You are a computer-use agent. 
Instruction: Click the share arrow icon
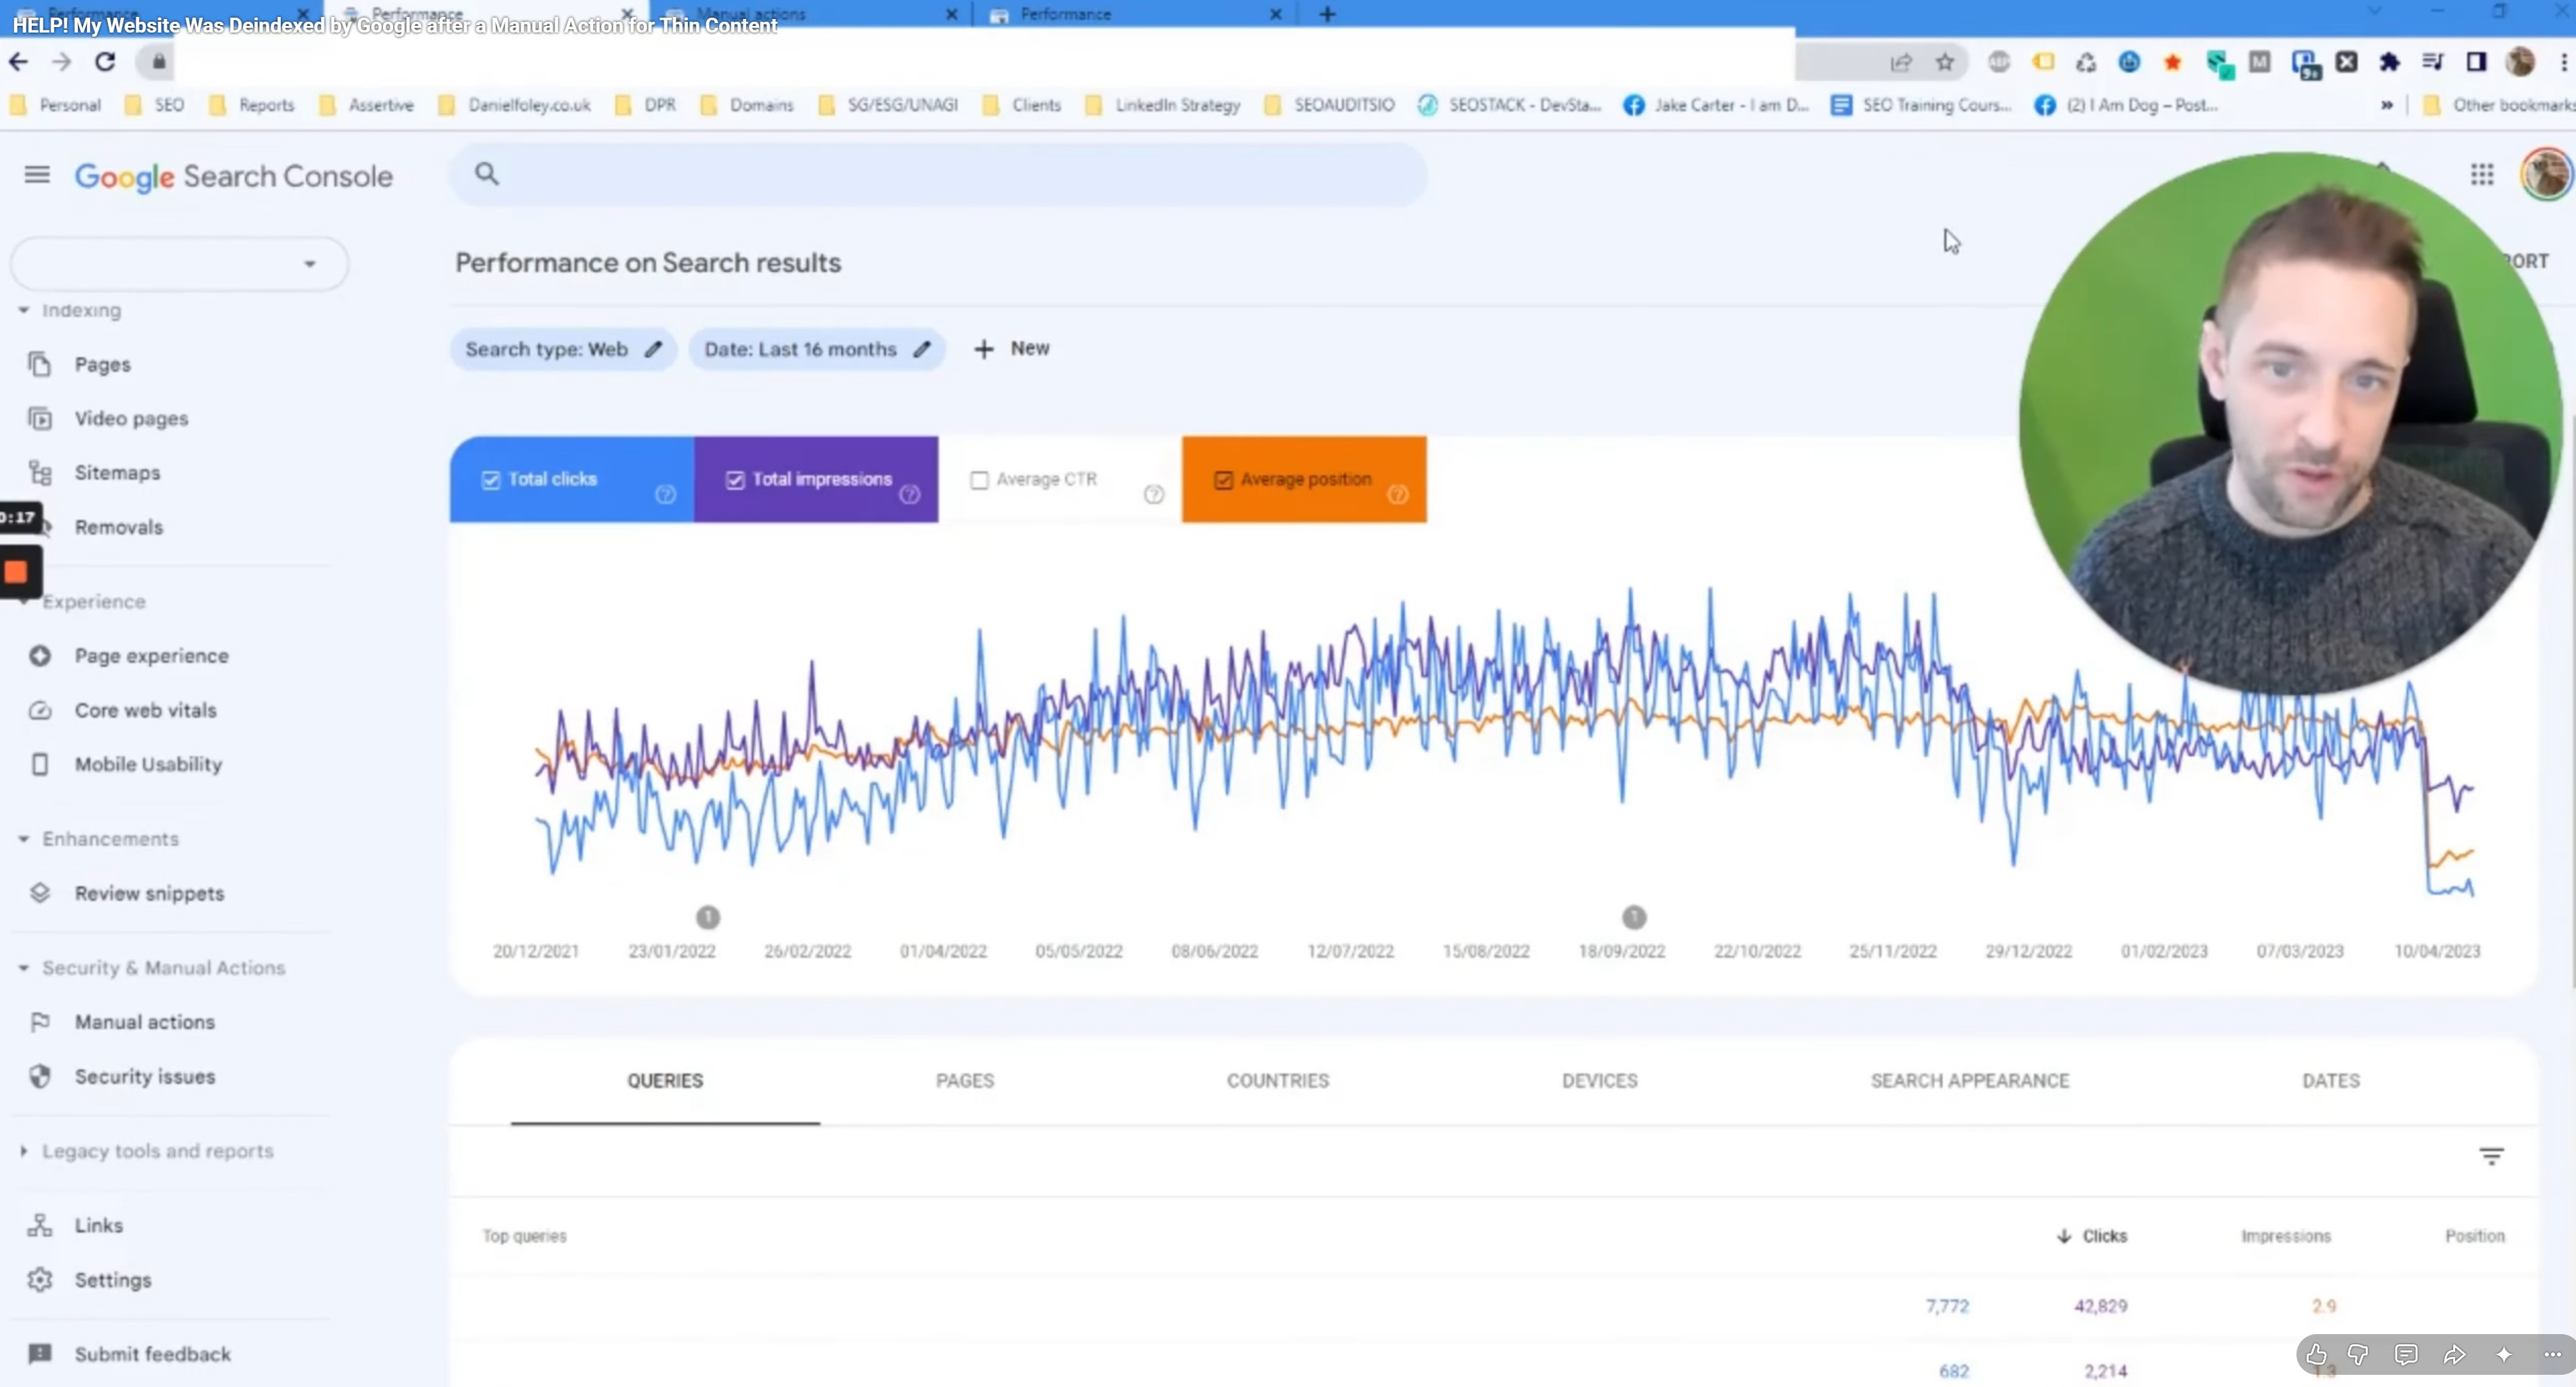tap(2455, 1355)
